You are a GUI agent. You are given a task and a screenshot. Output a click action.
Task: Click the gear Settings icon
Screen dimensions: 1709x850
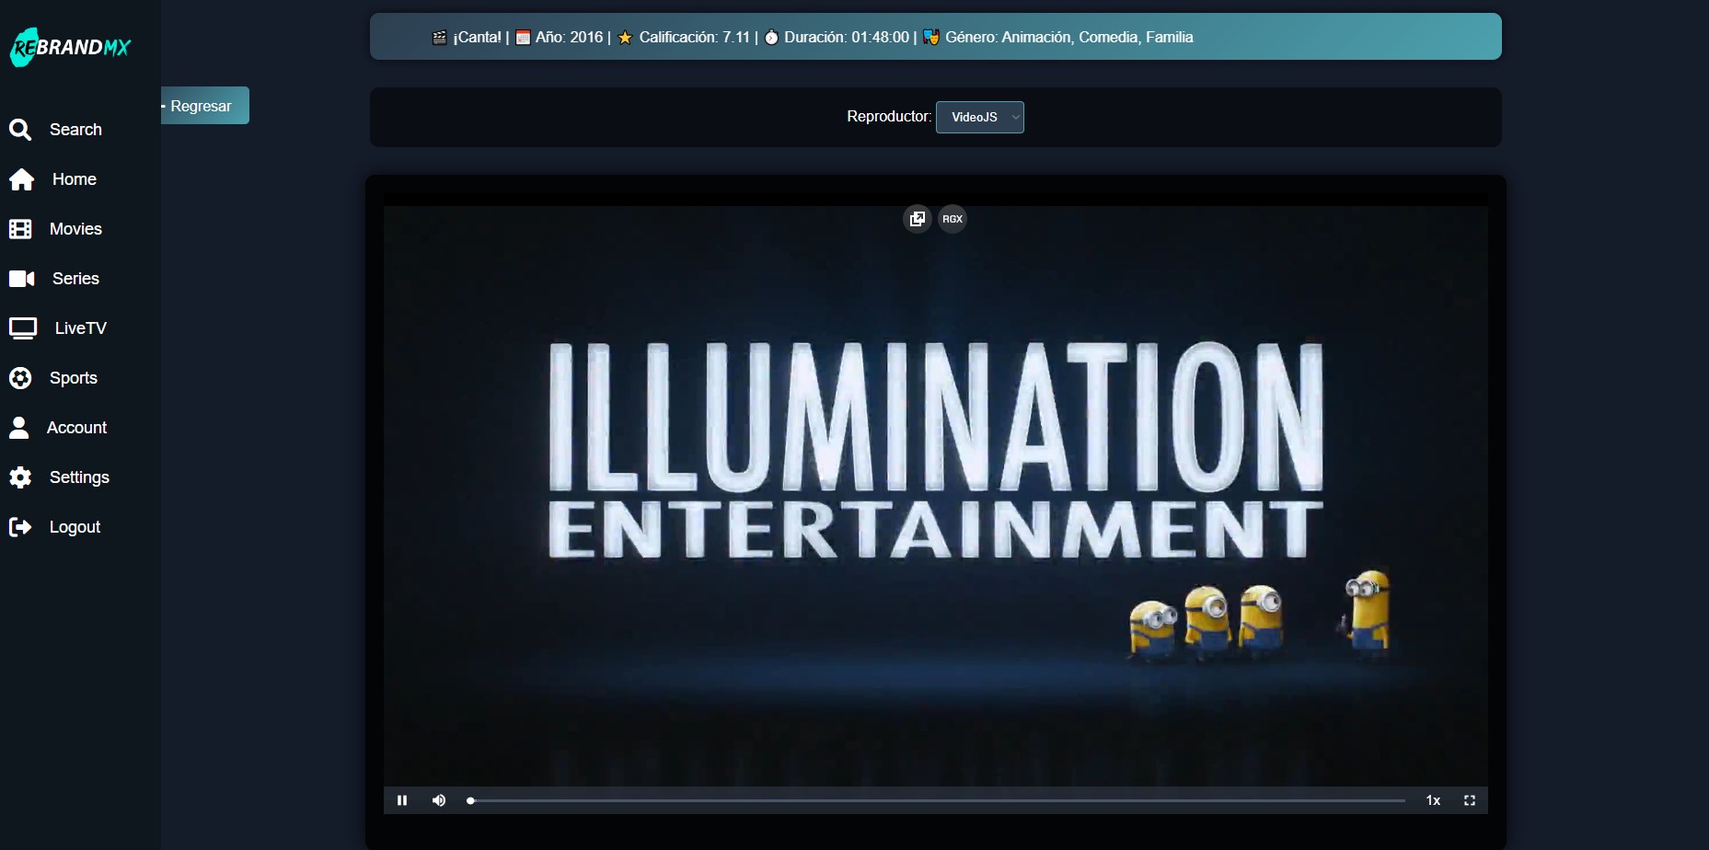tap(20, 477)
